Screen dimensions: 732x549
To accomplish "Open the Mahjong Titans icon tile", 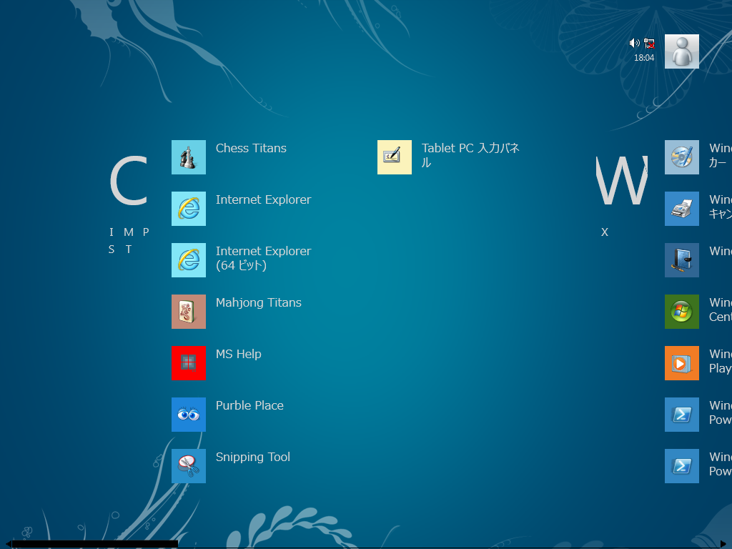I will click(x=189, y=312).
